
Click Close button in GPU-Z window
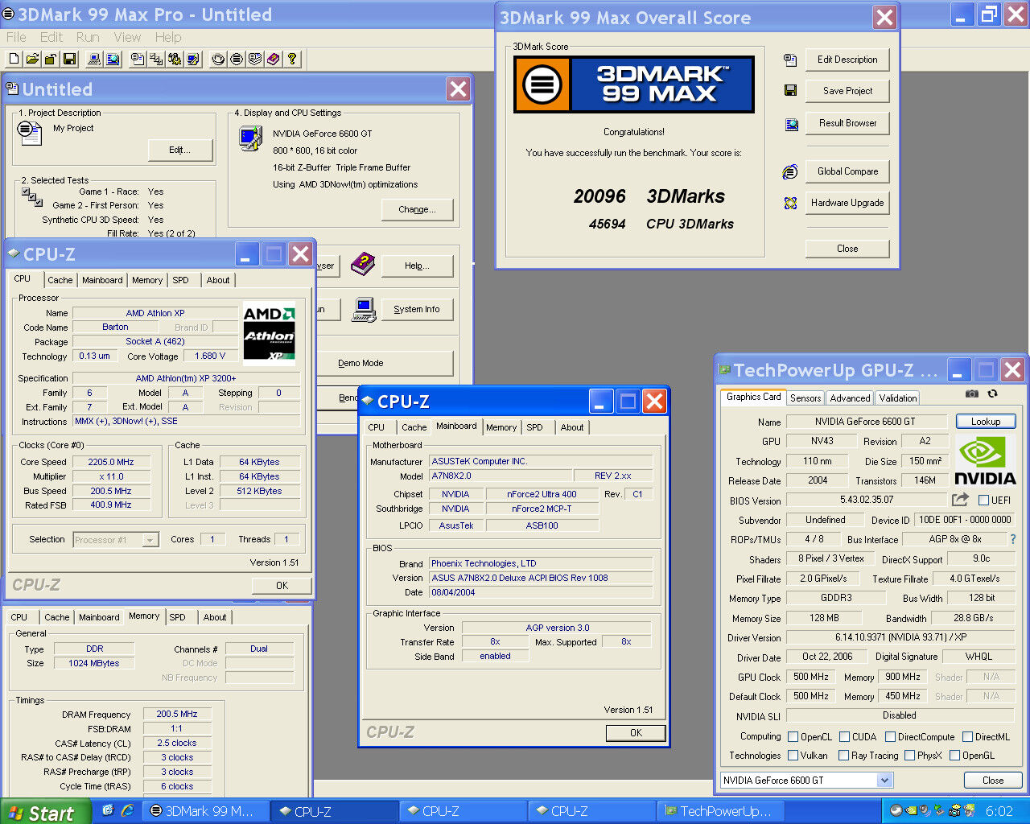pyautogui.click(x=993, y=781)
